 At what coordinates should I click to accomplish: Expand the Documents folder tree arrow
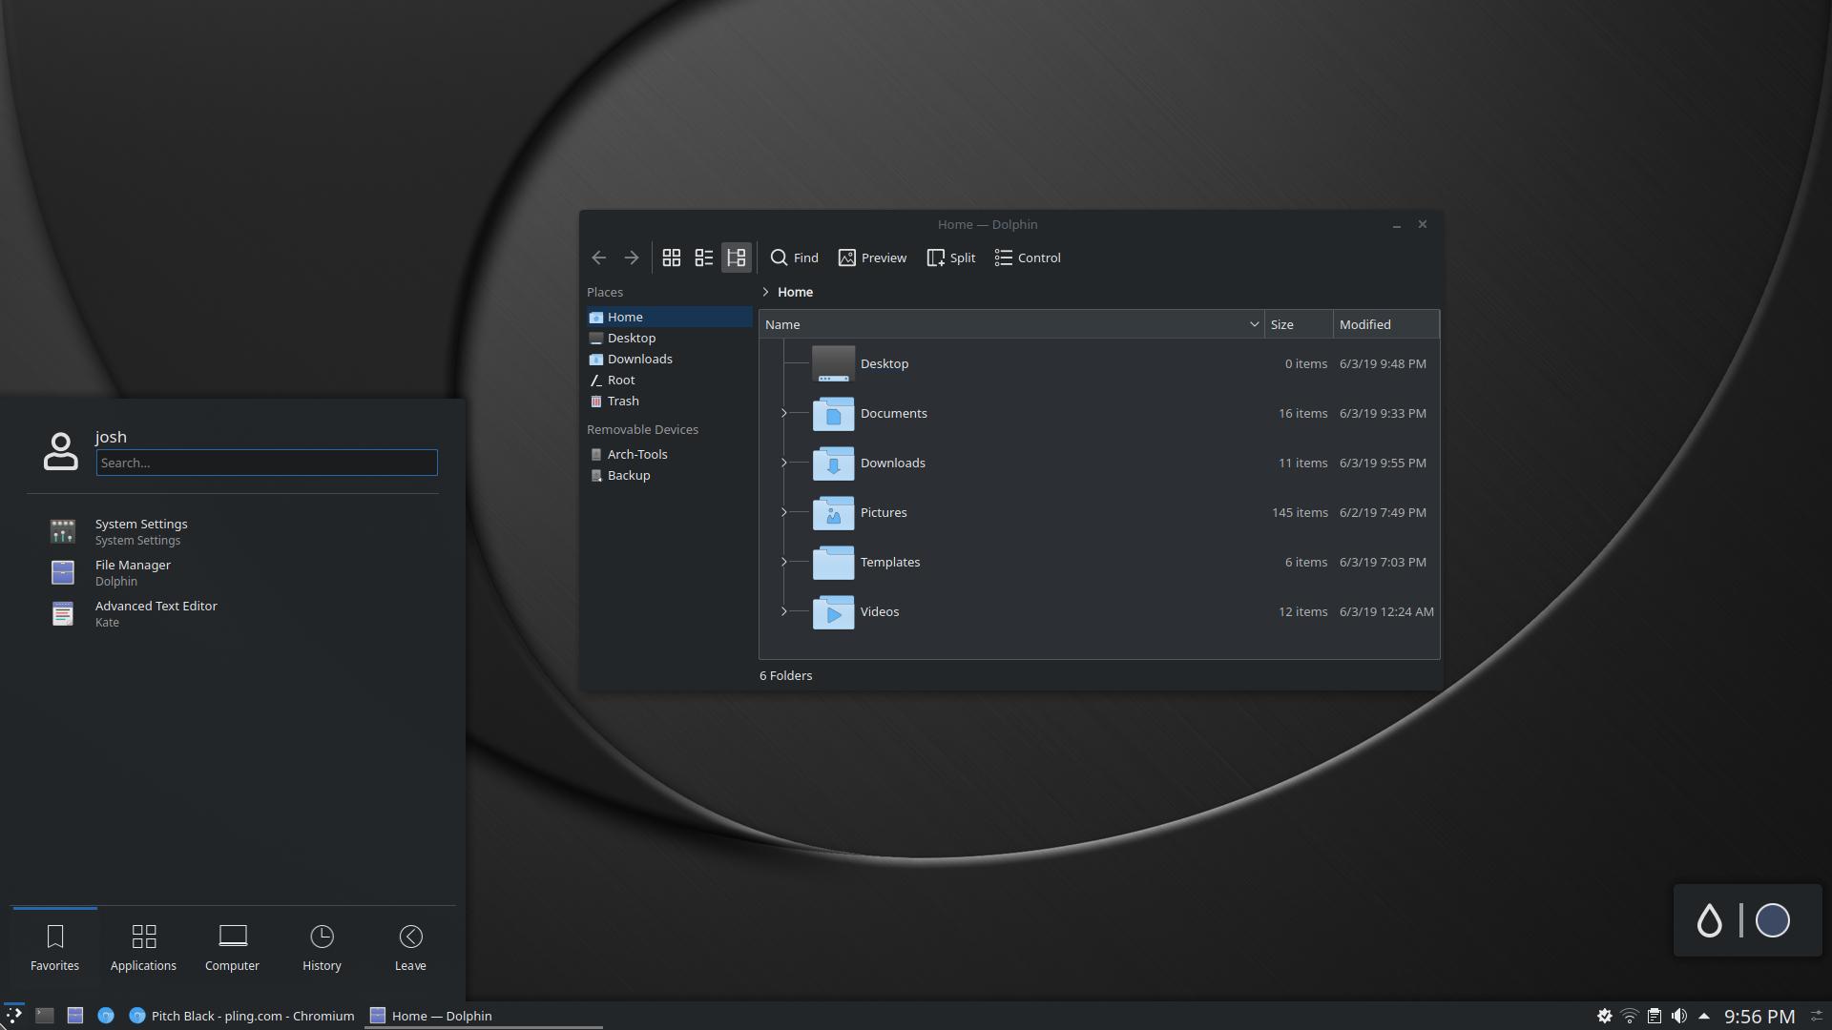pos(784,413)
